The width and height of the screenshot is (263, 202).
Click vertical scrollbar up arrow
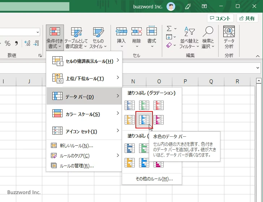click(x=259, y=81)
